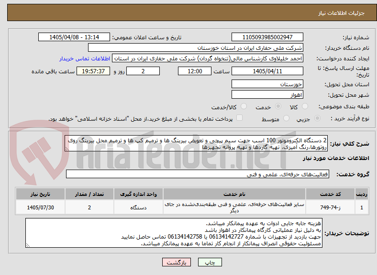Click the request creator field احمد خلیلاوی

pyautogui.click(x=208, y=58)
